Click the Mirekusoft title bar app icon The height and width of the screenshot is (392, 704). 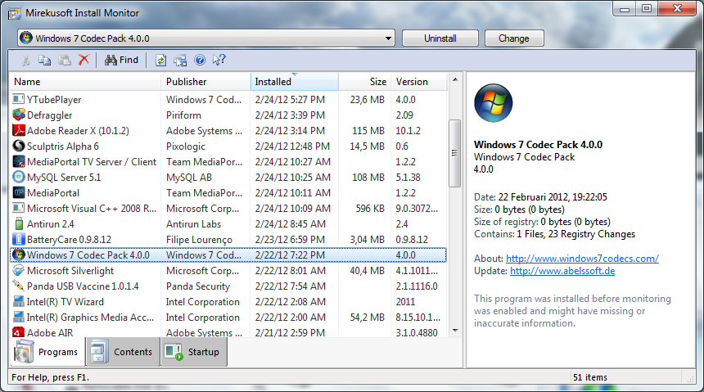pyautogui.click(x=15, y=13)
